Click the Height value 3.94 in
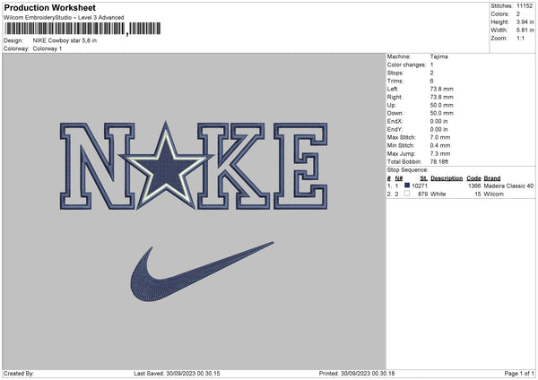Image resolution: width=538 pixels, height=380 pixels. (525, 22)
